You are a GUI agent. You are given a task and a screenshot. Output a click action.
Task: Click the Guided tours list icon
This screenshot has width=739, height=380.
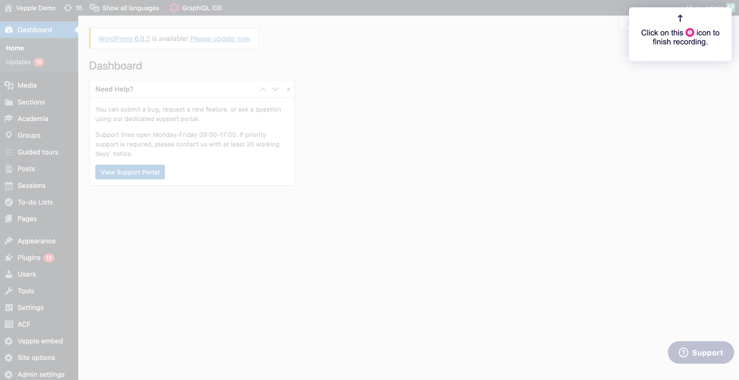(x=9, y=152)
